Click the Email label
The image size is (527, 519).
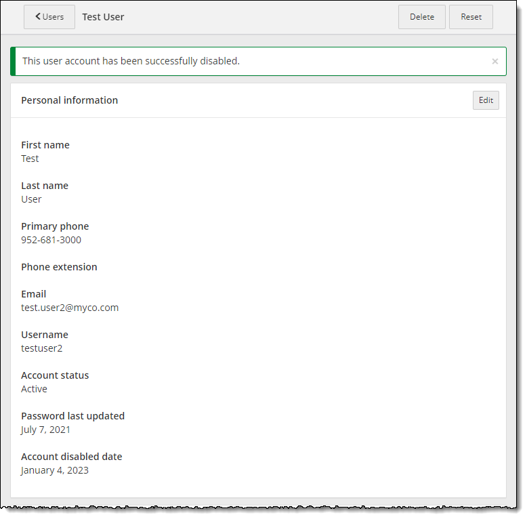tap(34, 294)
